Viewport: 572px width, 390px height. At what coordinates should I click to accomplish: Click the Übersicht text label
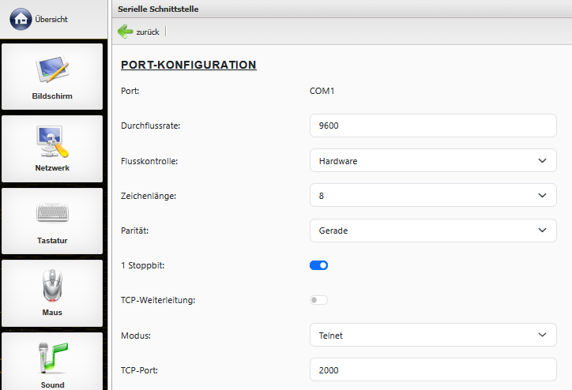tap(57, 19)
